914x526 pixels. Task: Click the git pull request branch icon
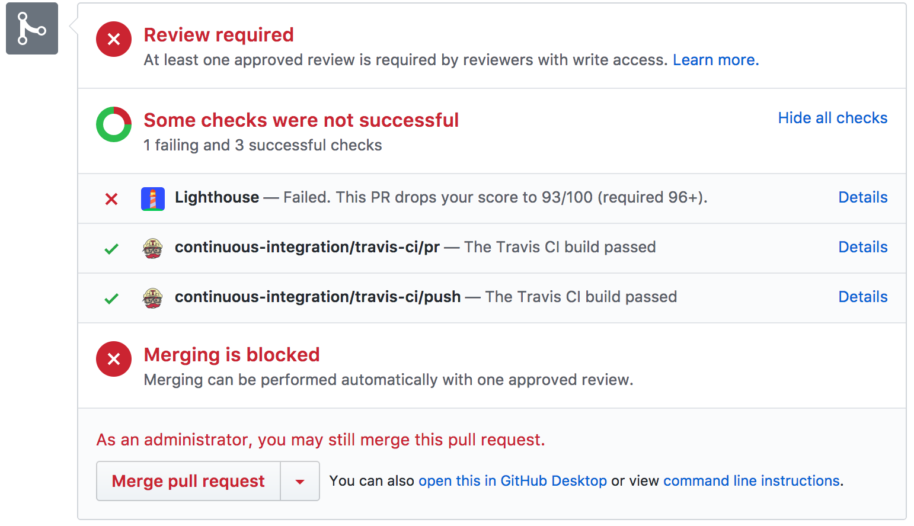tap(31, 28)
